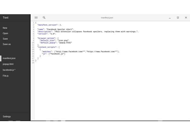Click the "matches" key
This screenshot has width=190, height=135.
click(47, 52)
